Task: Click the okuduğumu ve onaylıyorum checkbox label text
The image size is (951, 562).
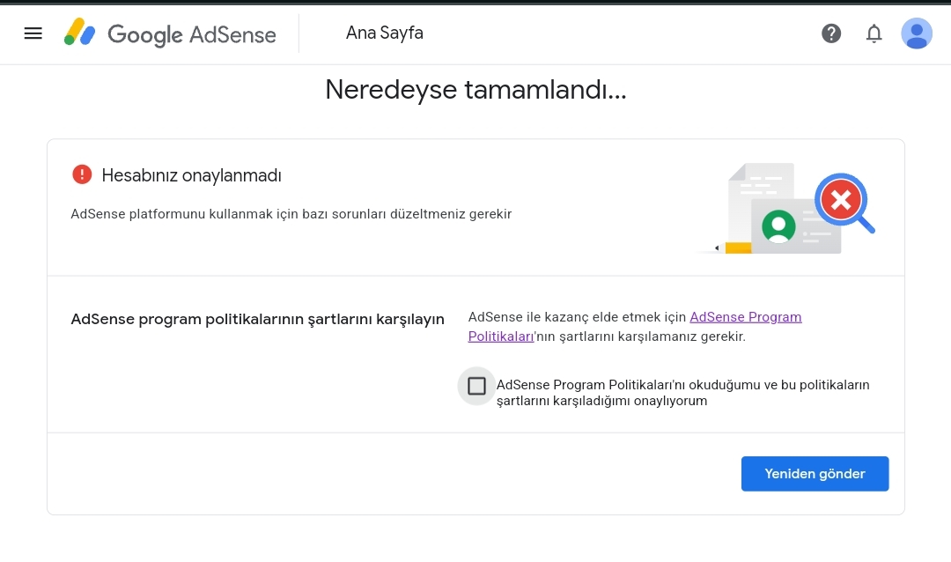Action: click(683, 393)
